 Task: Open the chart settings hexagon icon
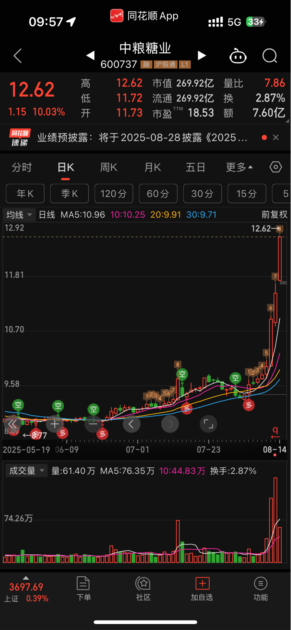tap(276, 167)
